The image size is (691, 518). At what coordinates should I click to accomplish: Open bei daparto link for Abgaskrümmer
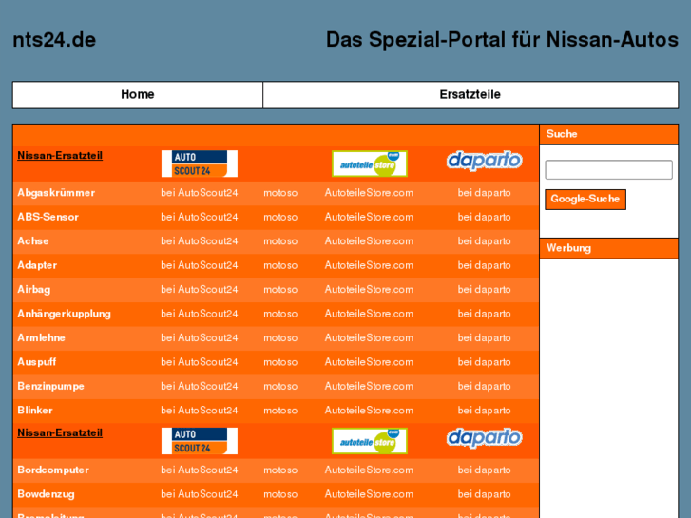(x=485, y=193)
